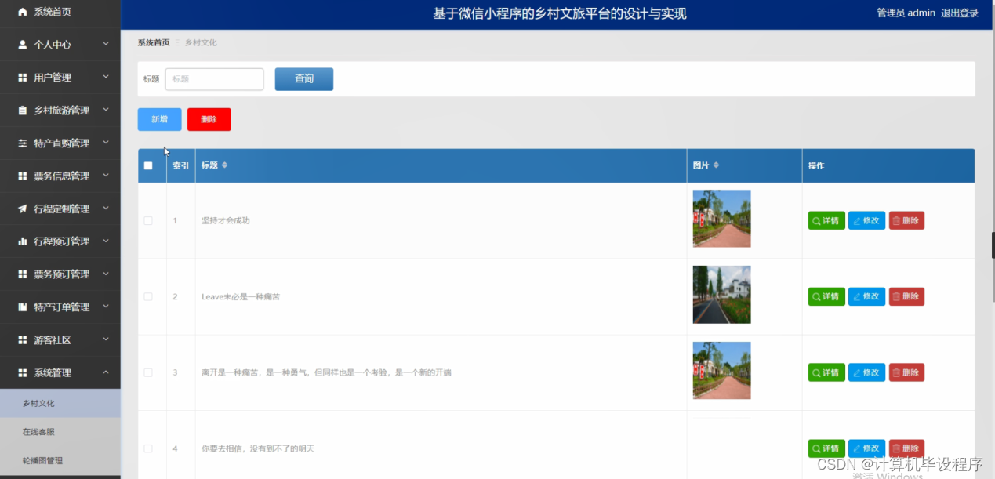Click the magnifier icon in row 1's 详情 button
The width and height of the screenshot is (995, 479).
click(815, 220)
